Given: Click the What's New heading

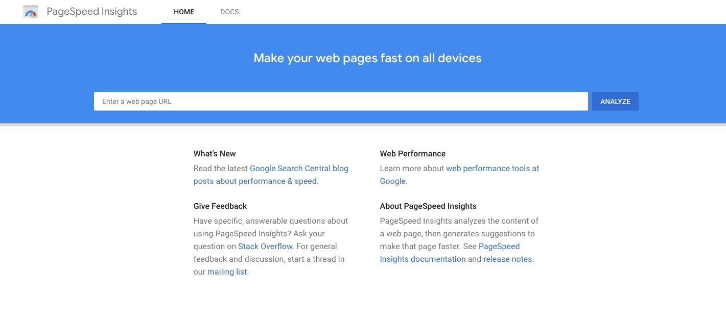Looking at the screenshot, I should pos(215,154).
